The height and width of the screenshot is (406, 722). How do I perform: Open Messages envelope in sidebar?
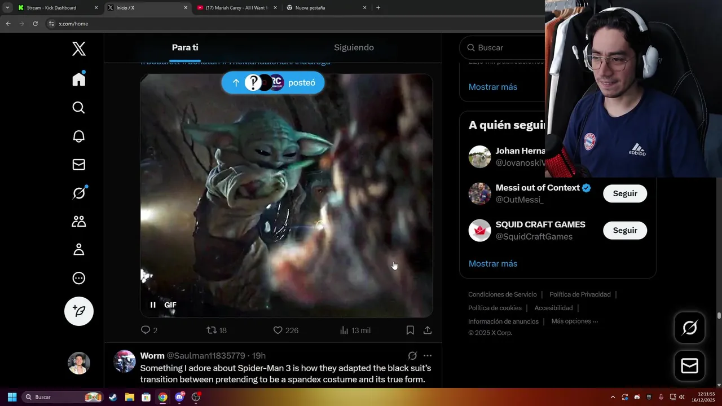(x=79, y=165)
